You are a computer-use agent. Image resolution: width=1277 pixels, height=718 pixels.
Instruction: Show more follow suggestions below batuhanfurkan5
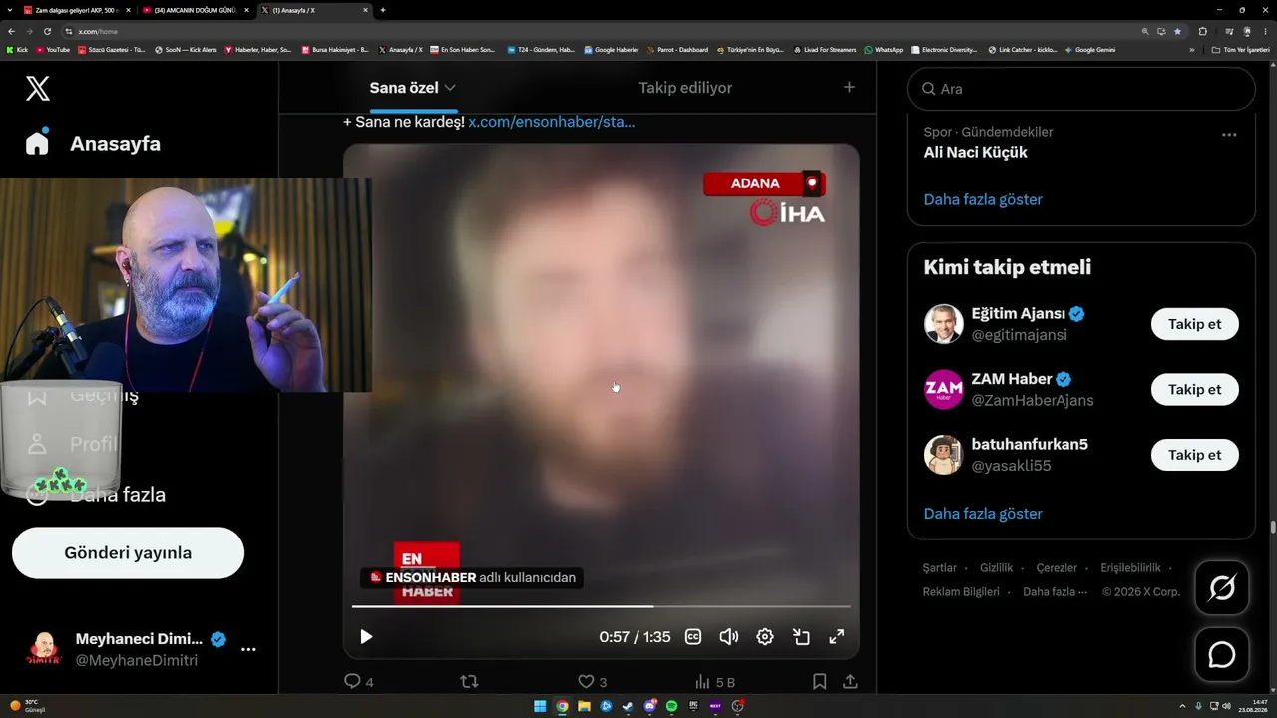(x=983, y=514)
